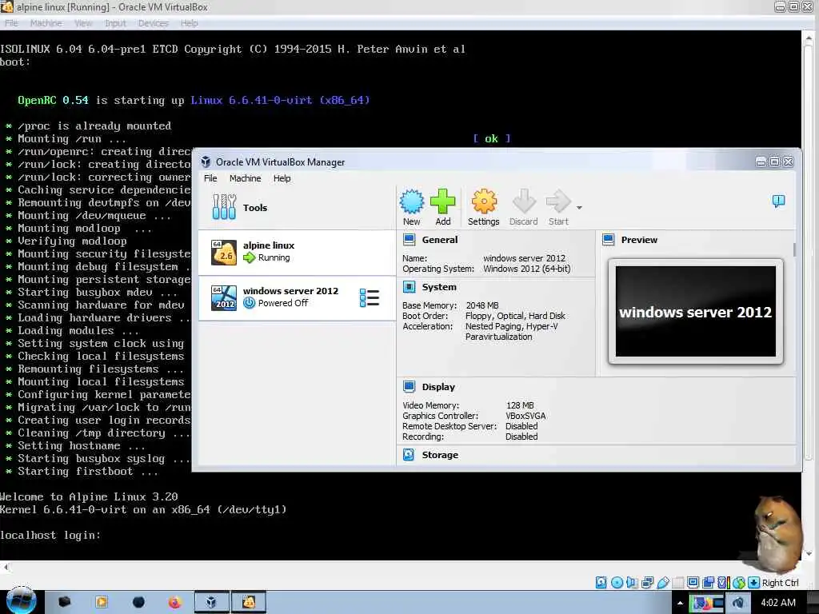The image size is (819, 614).
Task: Switch to alpine linux VM taskbar button
Action: 249,603
